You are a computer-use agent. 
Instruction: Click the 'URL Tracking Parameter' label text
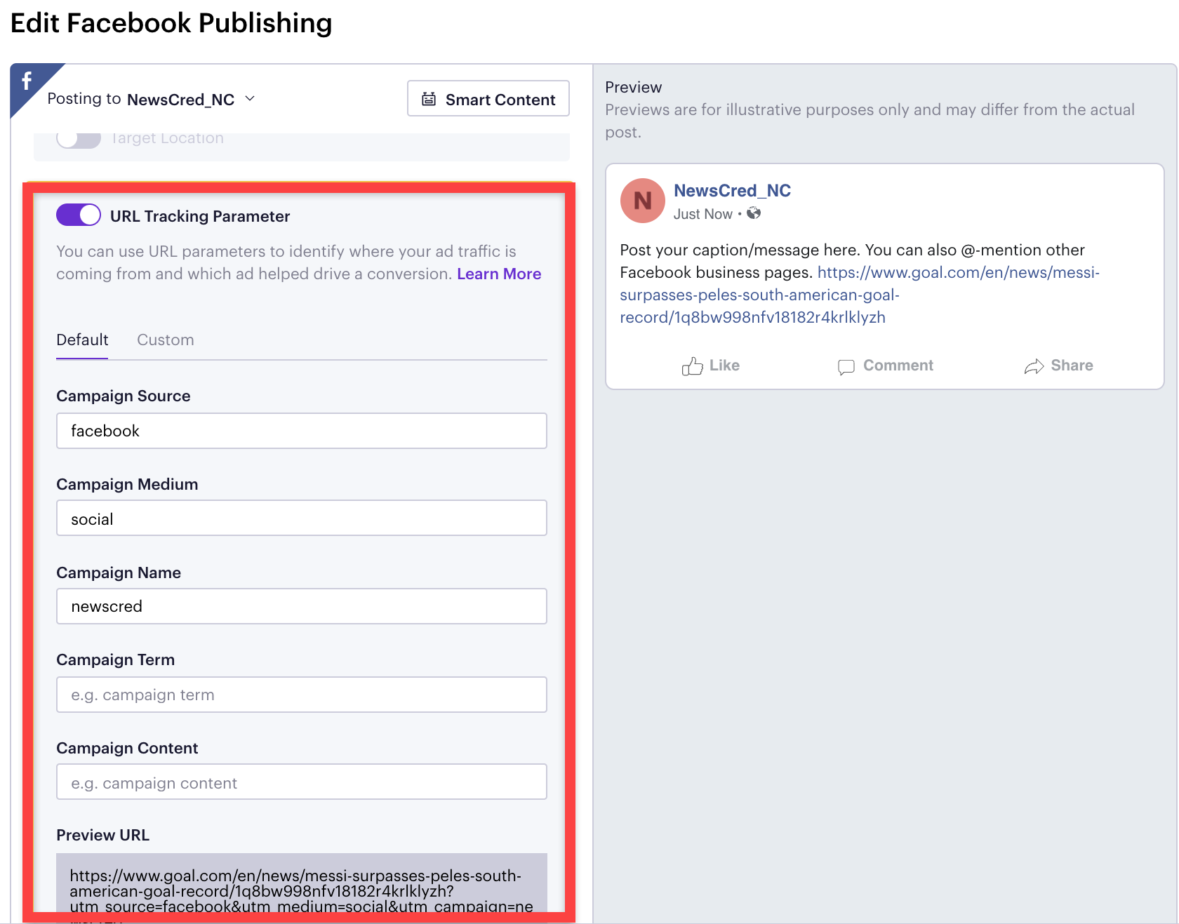(x=200, y=216)
